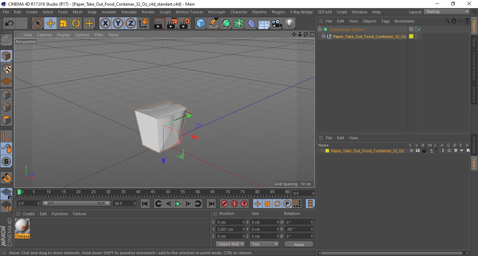The width and height of the screenshot is (478, 256).
Task: Open the MoGraph menu
Action: click(x=217, y=12)
